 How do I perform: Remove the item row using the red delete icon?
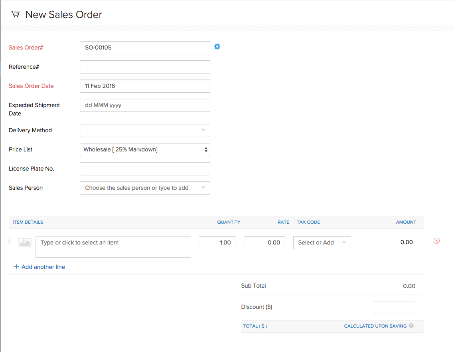click(x=436, y=241)
